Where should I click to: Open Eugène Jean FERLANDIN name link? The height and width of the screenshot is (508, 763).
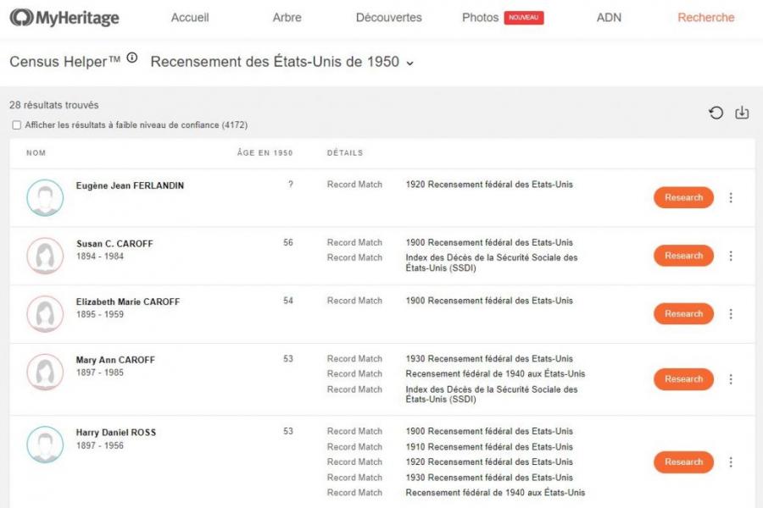tap(130, 185)
